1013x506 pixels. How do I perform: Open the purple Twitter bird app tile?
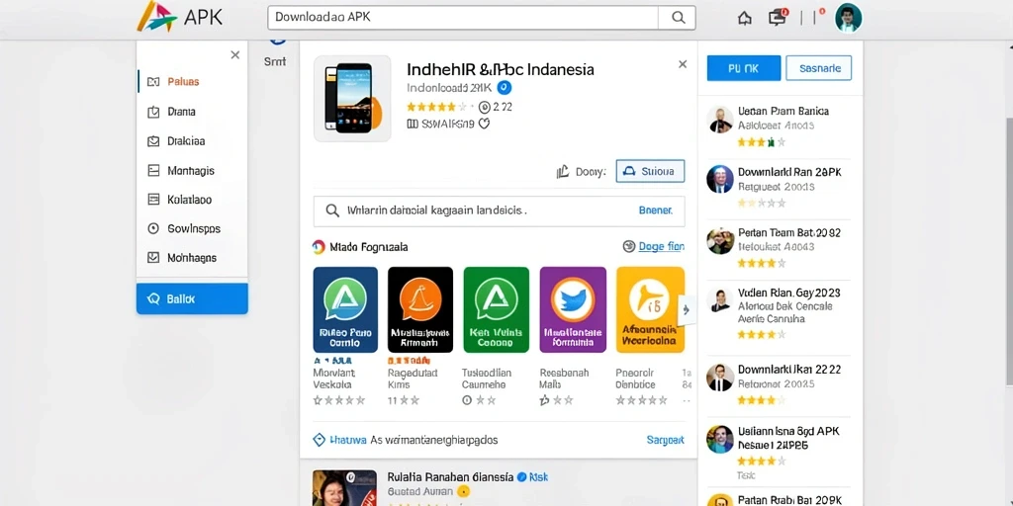(x=573, y=309)
